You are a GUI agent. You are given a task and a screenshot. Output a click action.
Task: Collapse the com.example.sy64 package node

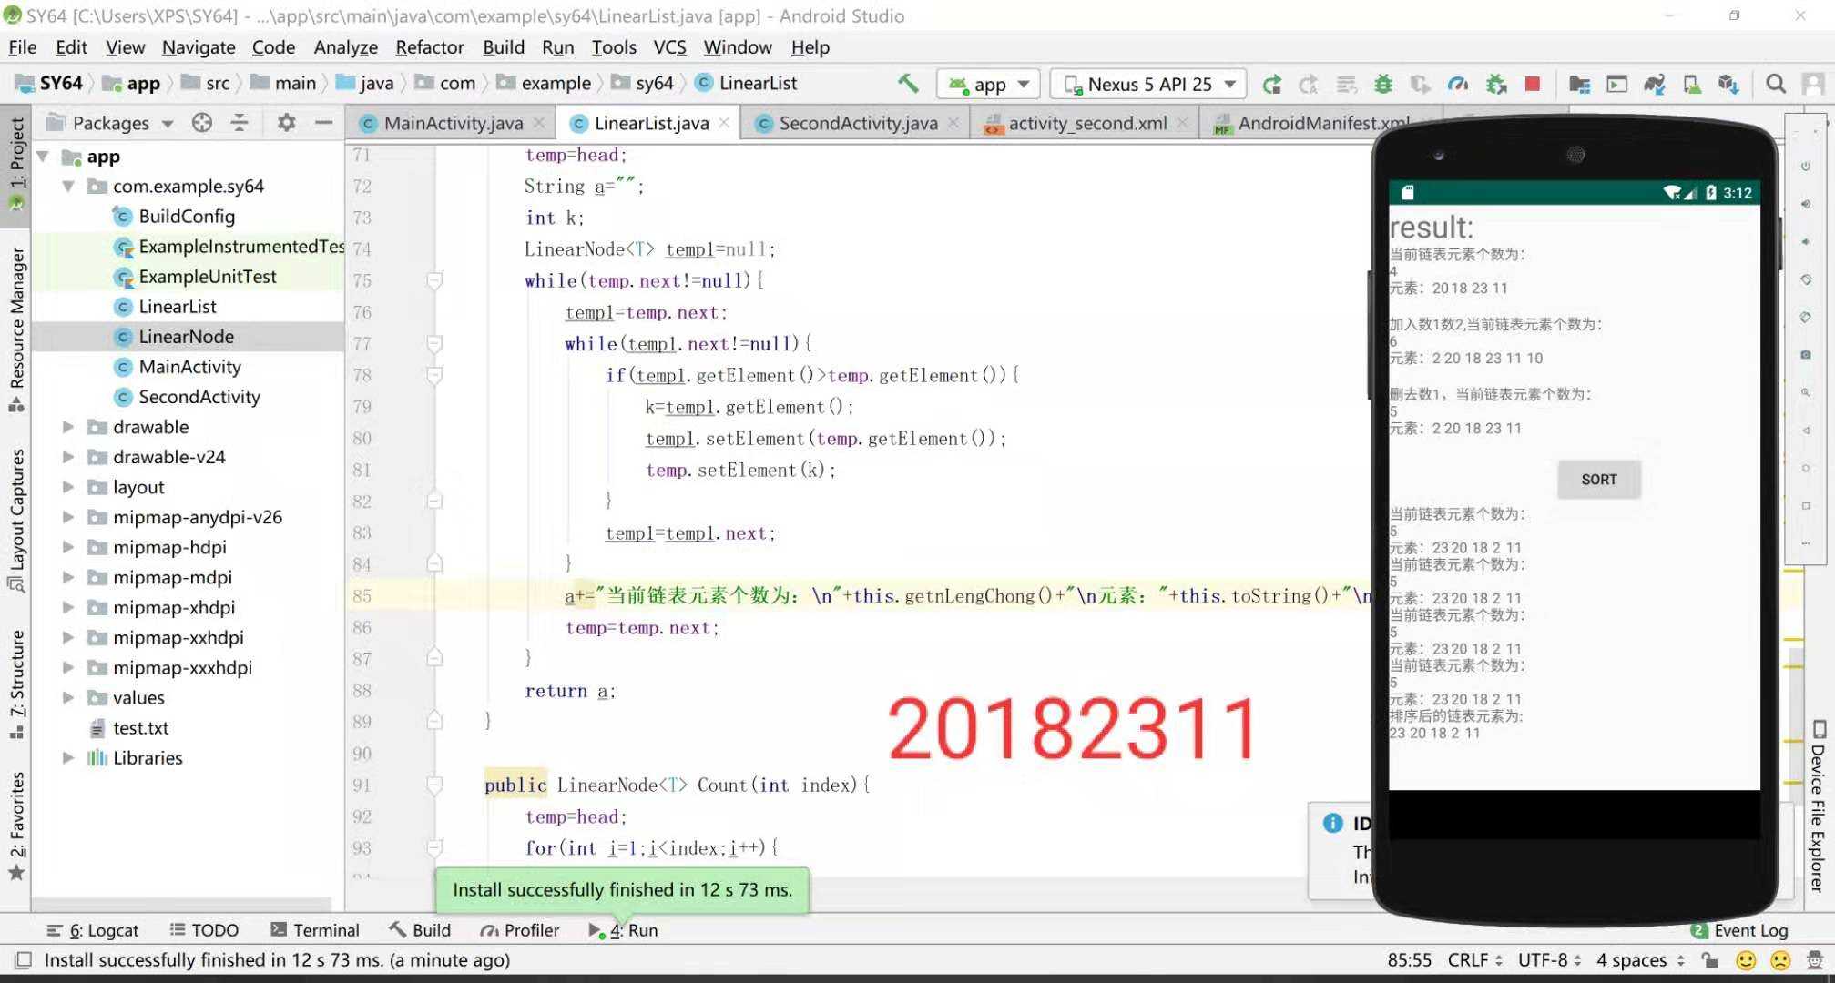coord(68,186)
